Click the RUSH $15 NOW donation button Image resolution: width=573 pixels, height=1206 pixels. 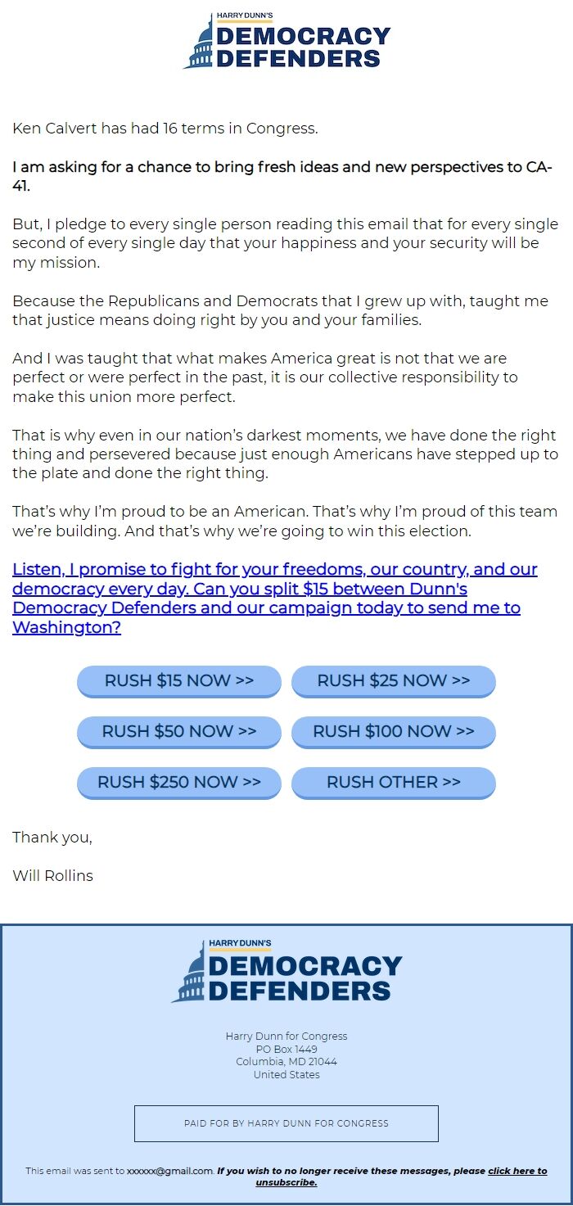[178, 680]
